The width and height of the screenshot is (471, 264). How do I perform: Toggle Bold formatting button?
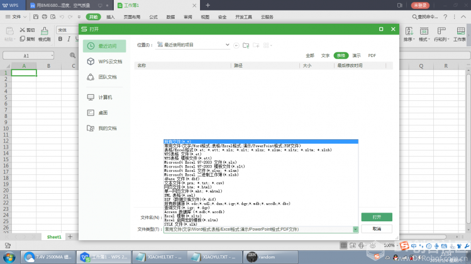[60, 39]
